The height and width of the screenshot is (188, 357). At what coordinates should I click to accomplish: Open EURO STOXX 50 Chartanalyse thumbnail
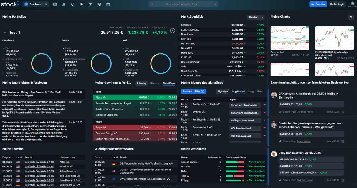click(335, 38)
